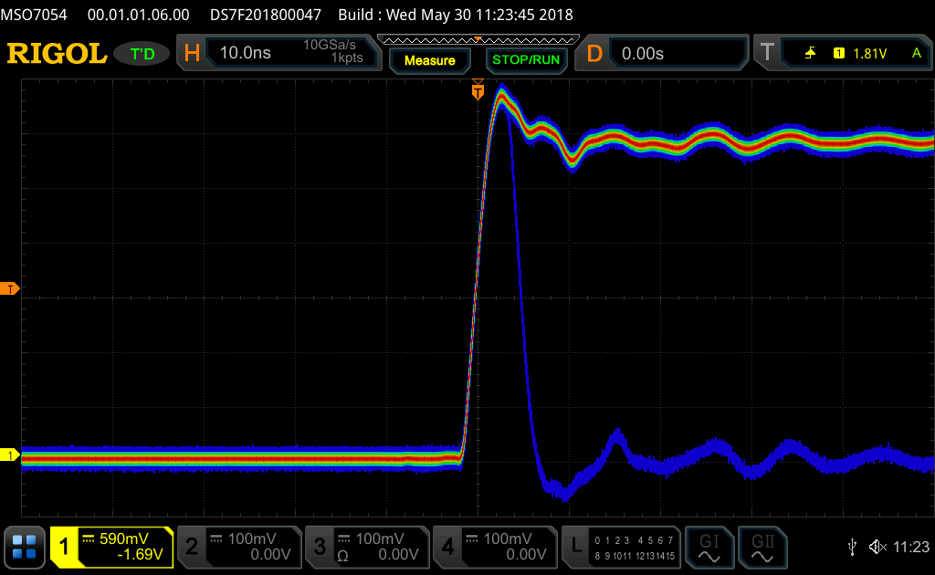Image resolution: width=935 pixels, height=575 pixels.
Task: Click the T'D trigger status indicator
Action: (142, 53)
